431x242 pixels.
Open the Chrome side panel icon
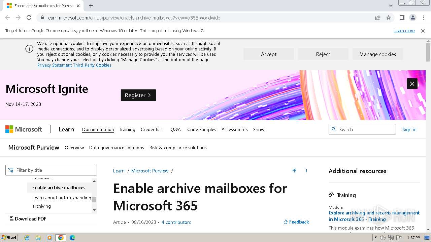click(402, 17)
